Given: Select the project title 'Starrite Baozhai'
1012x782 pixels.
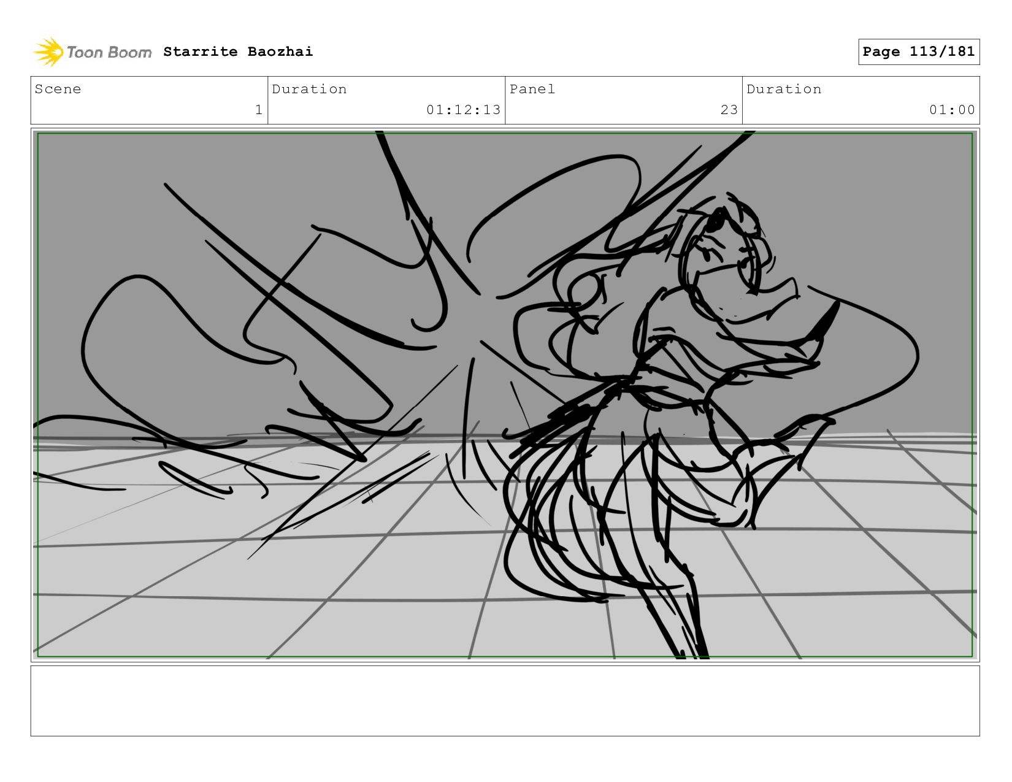Looking at the screenshot, I should point(238,52).
